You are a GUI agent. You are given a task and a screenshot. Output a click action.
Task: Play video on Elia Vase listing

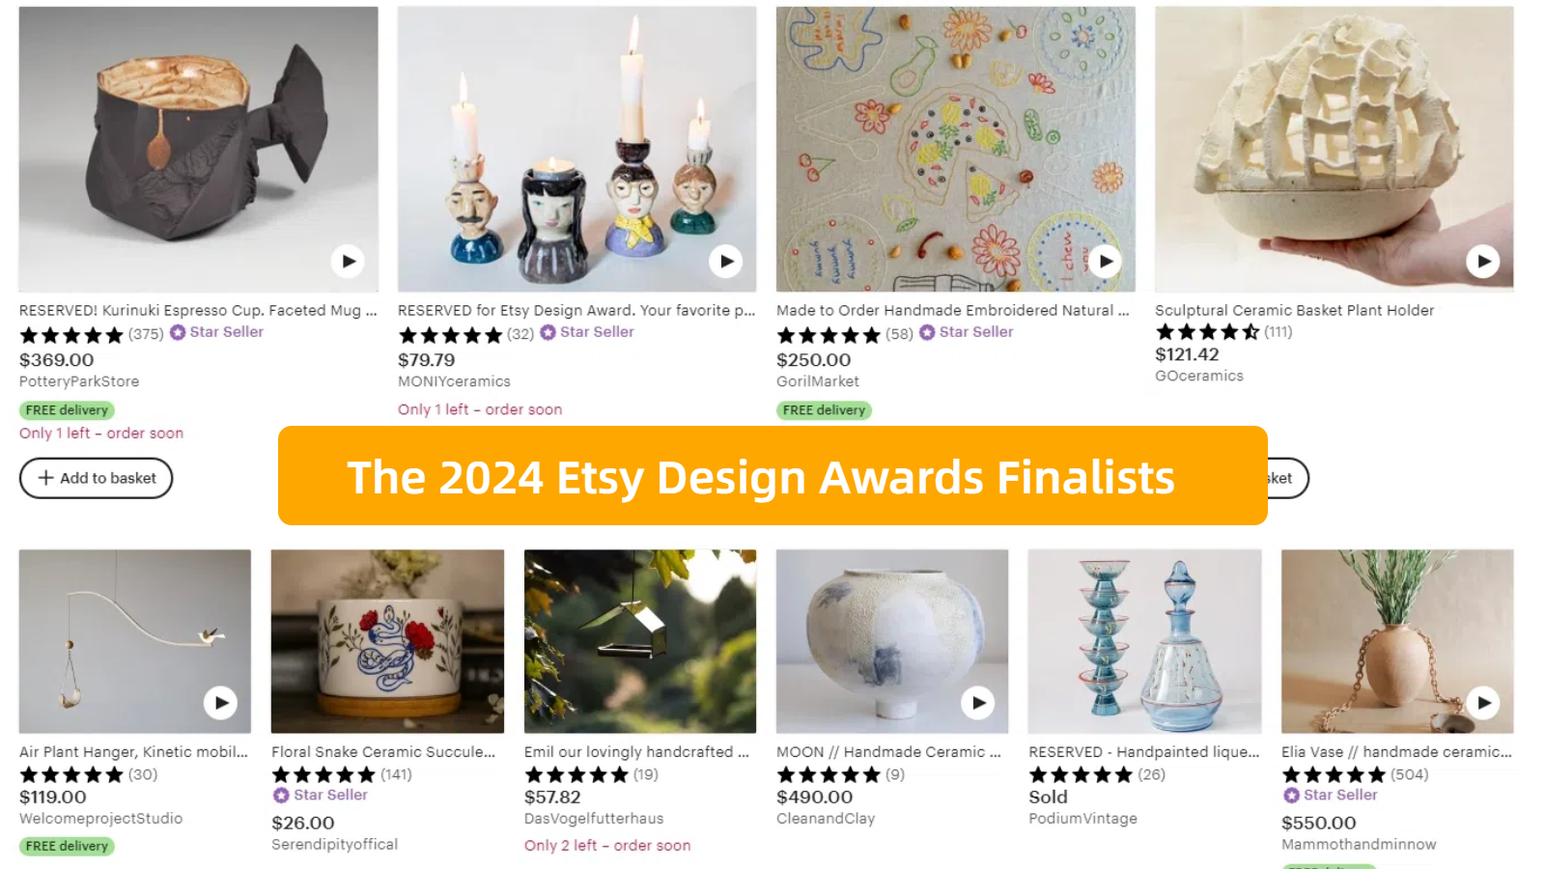point(1483,703)
